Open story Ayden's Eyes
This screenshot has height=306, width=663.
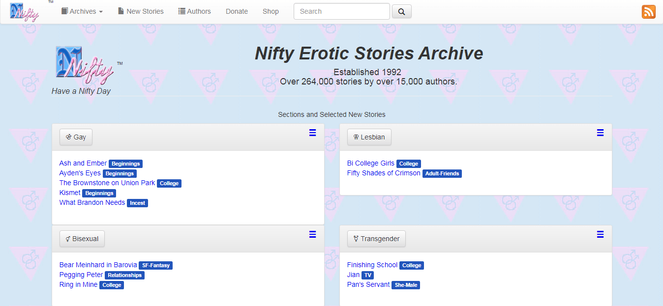tap(80, 173)
